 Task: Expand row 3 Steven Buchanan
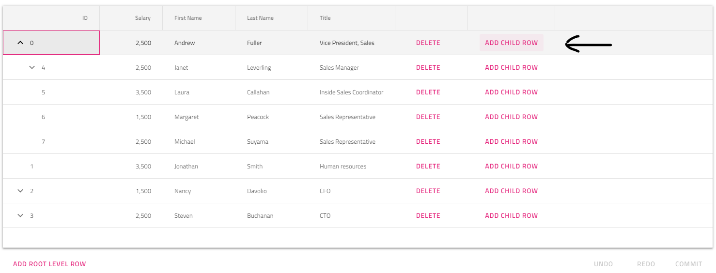click(20, 216)
